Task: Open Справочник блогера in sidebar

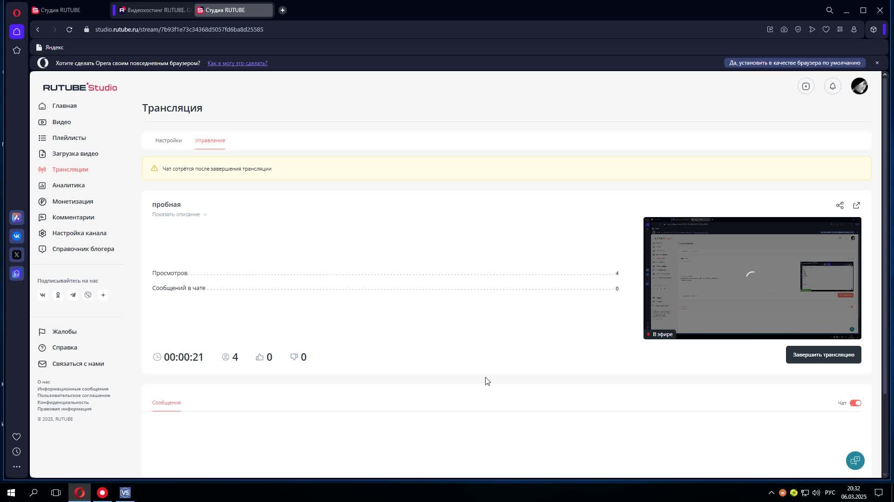Action: tap(83, 249)
